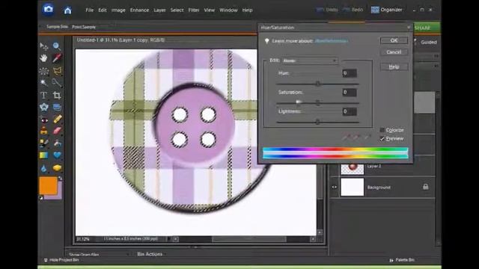Click the Palette Bin toggle

(402, 260)
